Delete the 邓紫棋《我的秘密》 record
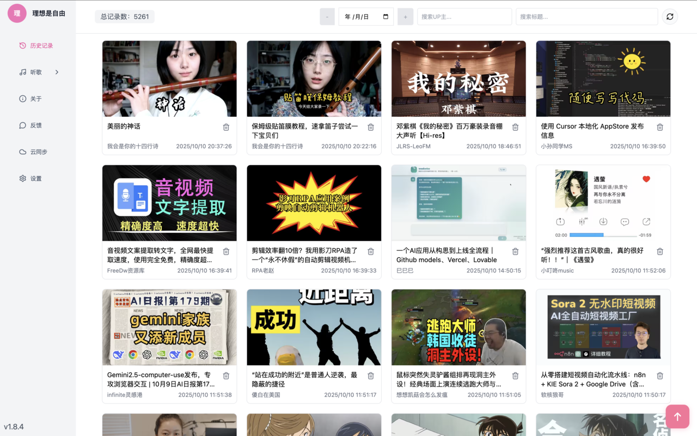Screen dimensions: 697x436 tap(515, 127)
